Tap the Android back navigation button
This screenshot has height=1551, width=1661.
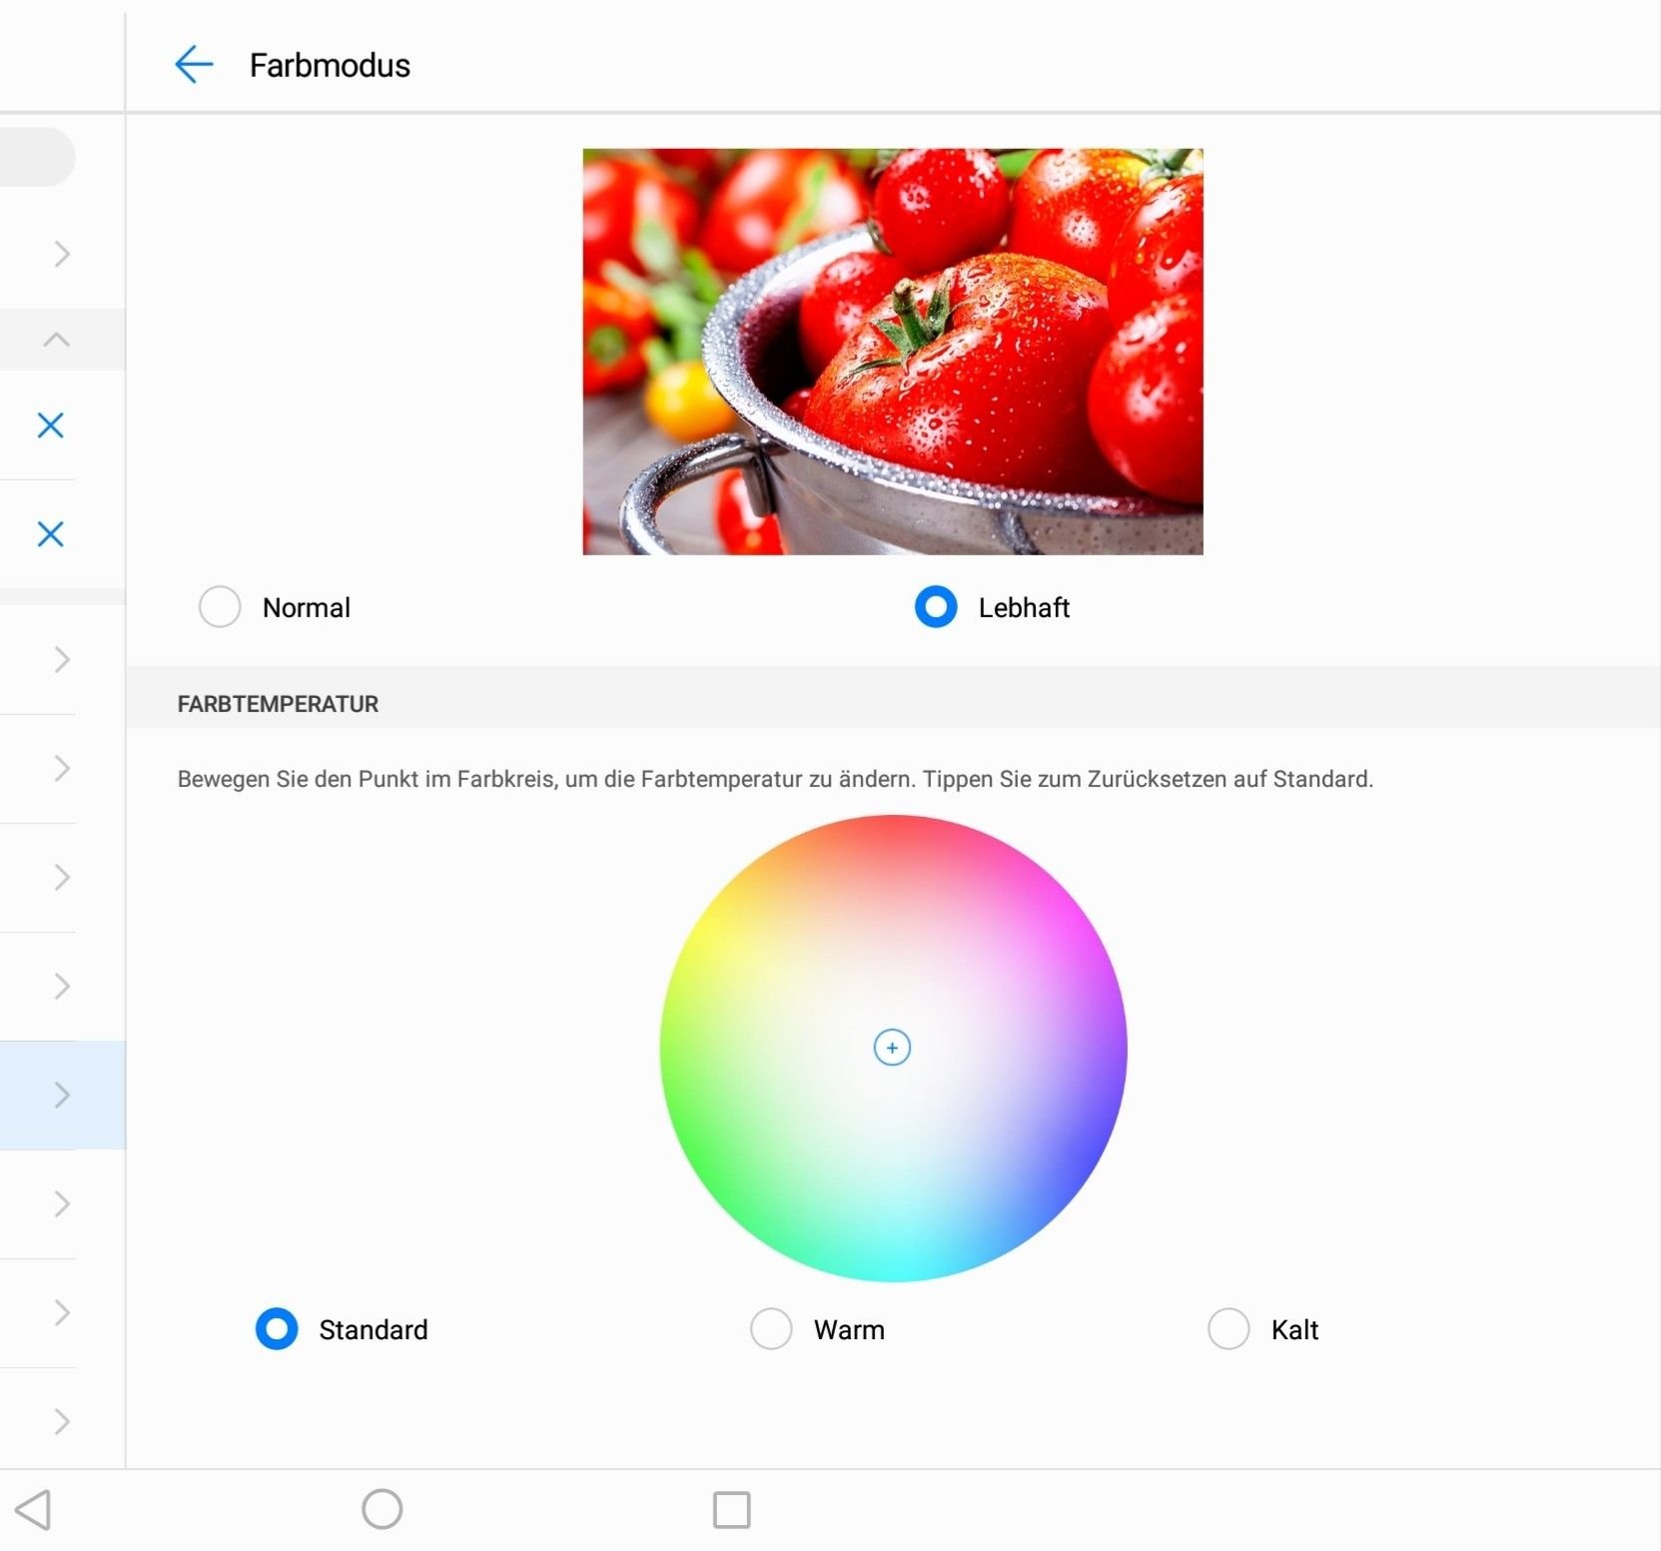34,1509
